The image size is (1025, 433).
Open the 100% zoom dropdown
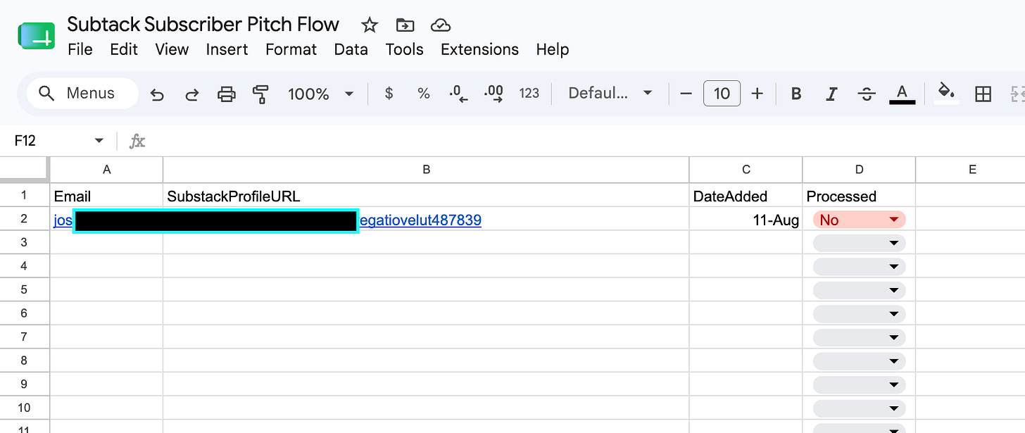tap(320, 94)
